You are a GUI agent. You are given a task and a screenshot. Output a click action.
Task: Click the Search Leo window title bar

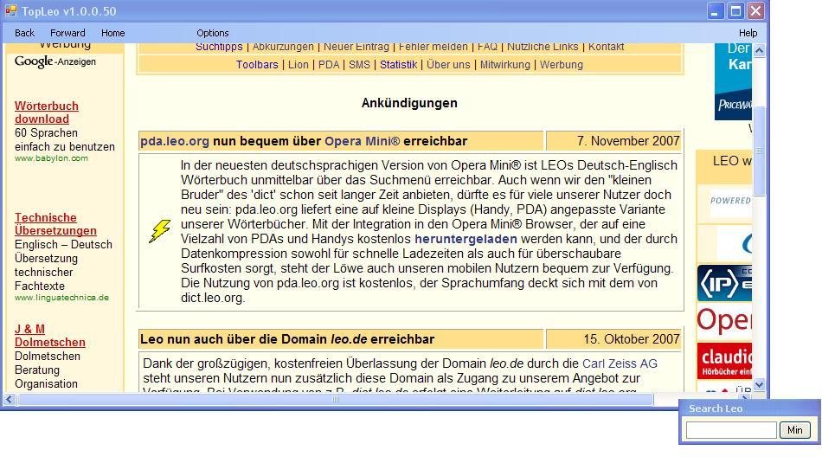coord(749,408)
